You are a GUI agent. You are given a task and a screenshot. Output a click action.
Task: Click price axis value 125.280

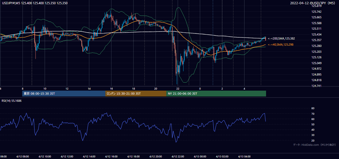pos(316,46)
